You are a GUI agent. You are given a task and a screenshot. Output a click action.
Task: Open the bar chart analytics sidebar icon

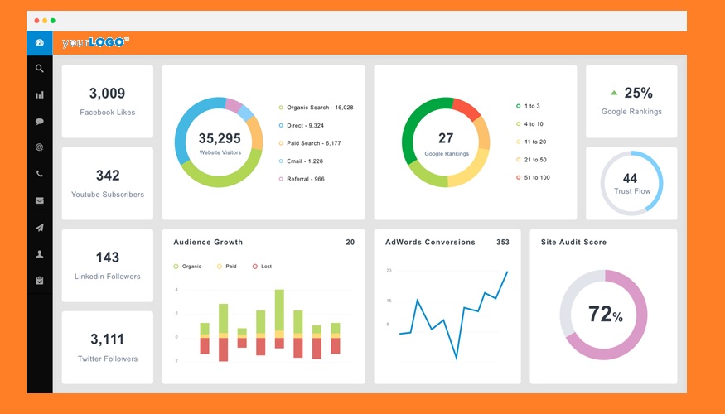click(x=39, y=95)
